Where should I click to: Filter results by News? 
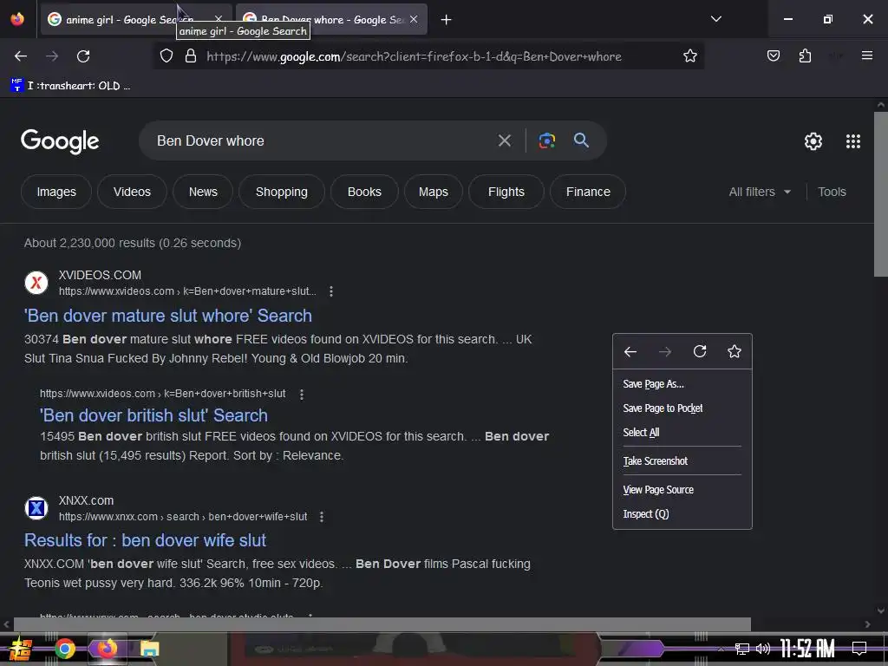(x=203, y=192)
